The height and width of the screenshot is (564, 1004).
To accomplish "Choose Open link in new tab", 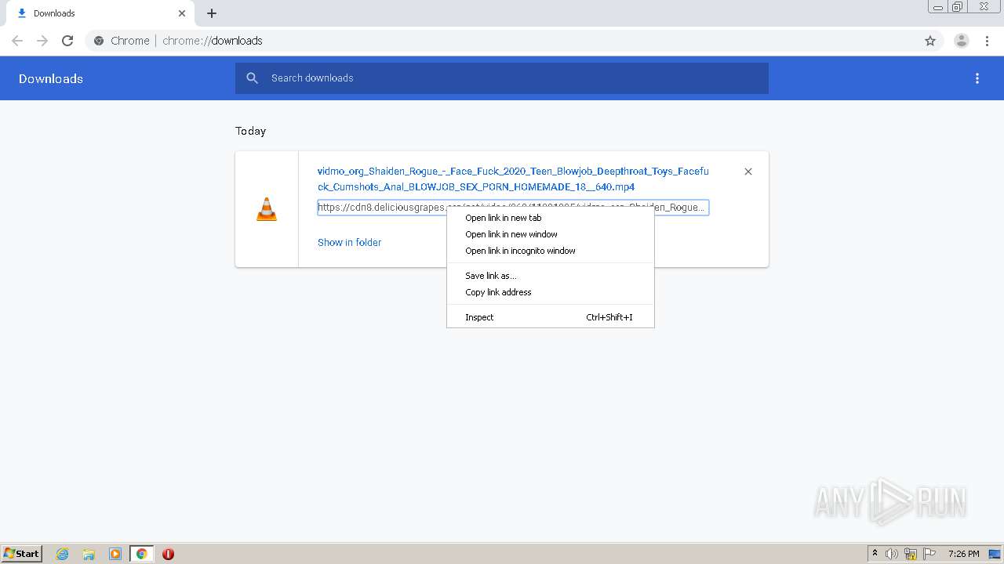I will point(550,218).
